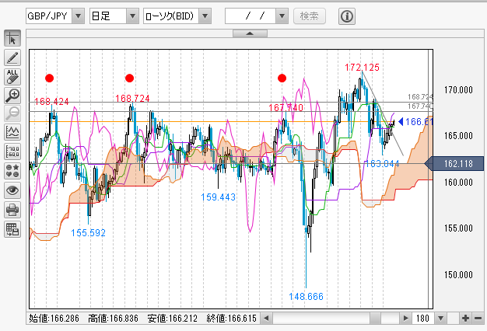Click the 始値:166.286 opening value
The height and width of the screenshot is (331, 487).
tap(54, 319)
